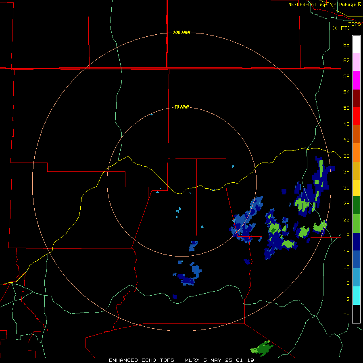The width and height of the screenshot is (363, 363).
Task: Click legend value '26'
Action: point(346,204)
